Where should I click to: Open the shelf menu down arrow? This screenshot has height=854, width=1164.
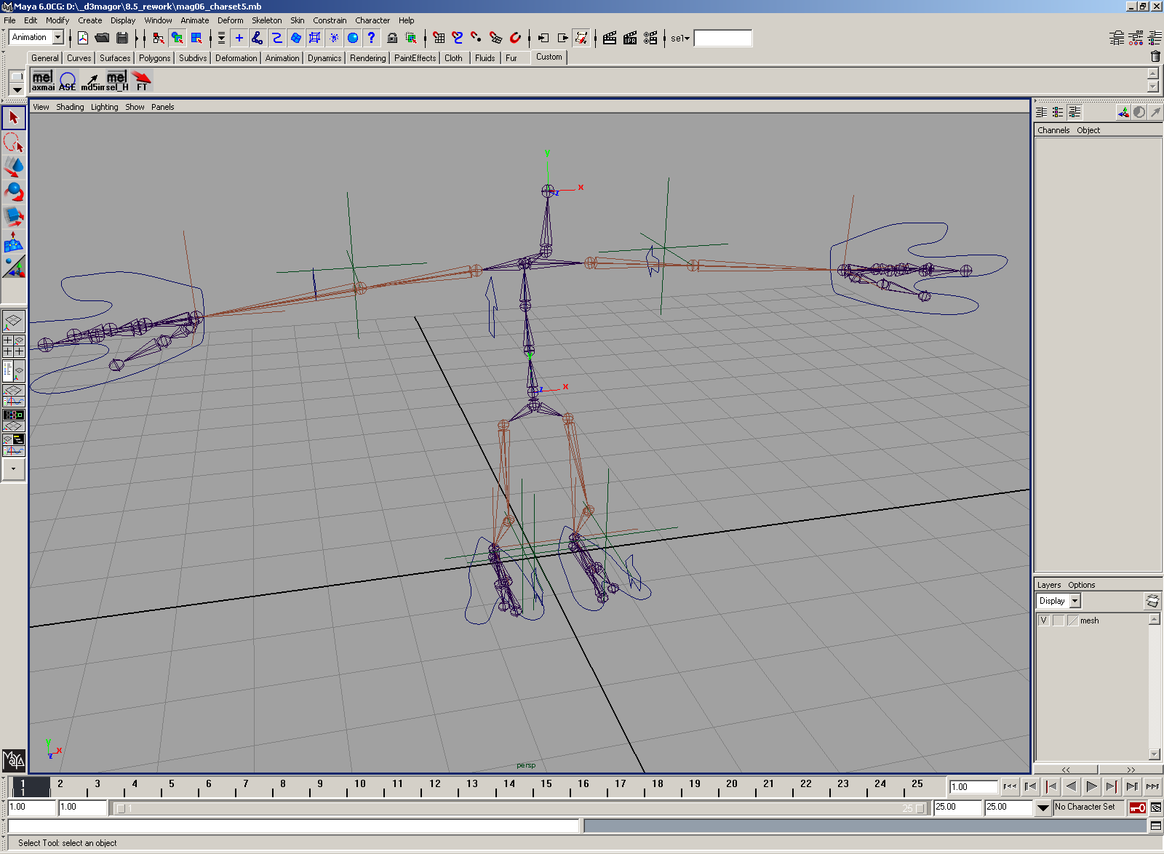(17, 90)
